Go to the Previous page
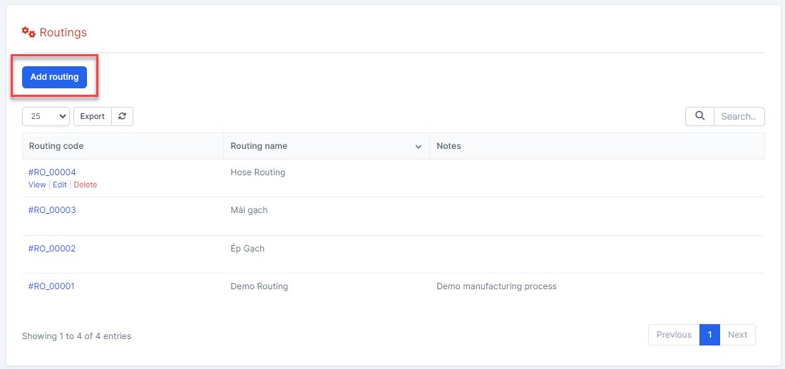 coord(674,335)
